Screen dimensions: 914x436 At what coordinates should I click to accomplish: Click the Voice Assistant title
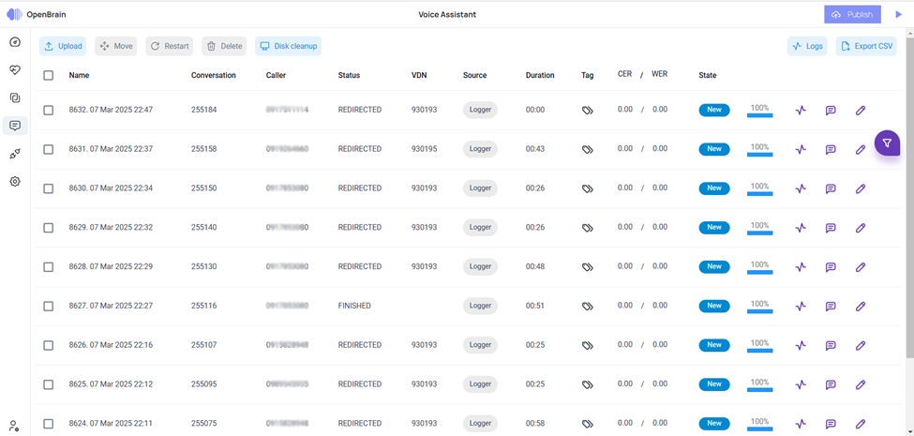coord(447,15)
